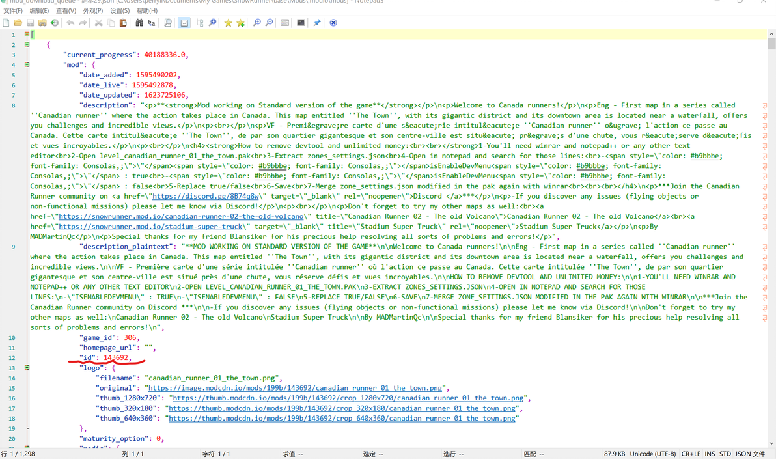This screenshot has height=459, width=776.
Task: Toggle the highlighted word wrap button
Action: [x=184, y=23]
